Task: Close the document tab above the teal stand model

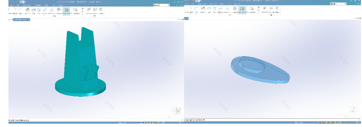Action: (29, 20)
